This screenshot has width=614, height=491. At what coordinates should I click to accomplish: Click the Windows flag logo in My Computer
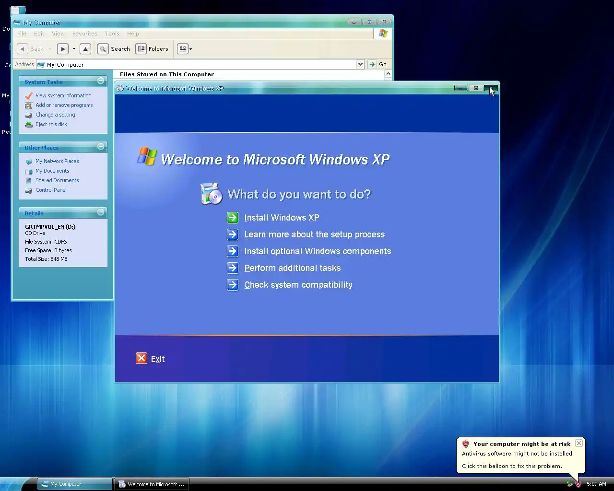point(383,34)
